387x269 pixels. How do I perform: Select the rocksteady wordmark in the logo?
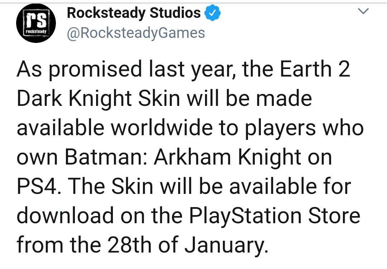36,32
